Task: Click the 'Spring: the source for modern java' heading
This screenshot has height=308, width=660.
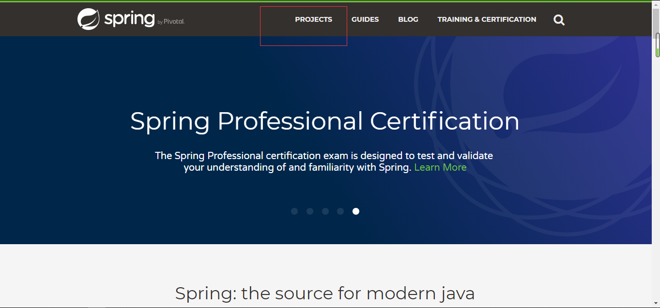Action: point(325,293)
